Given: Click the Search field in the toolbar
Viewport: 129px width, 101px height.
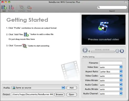Looking at the screenshot, I should tap(112, 7).
